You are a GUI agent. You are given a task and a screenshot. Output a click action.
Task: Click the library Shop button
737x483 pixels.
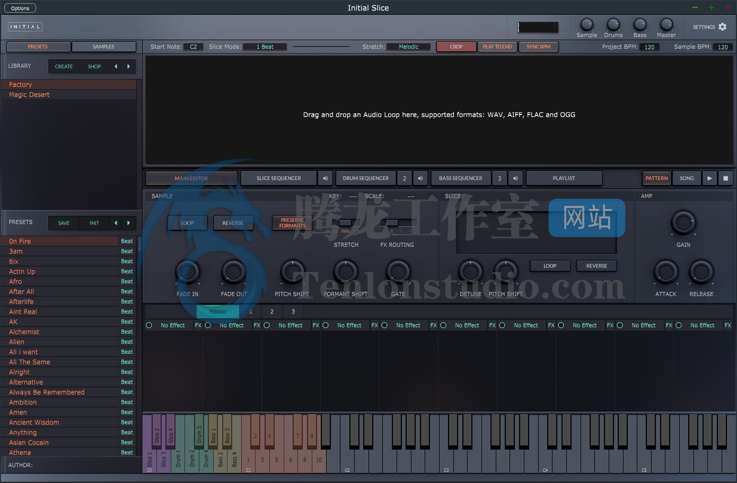click(x=94, y=66)
